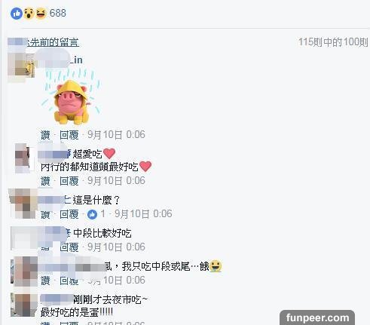
Task: Reply to the comment 內行的都知道頭最好吃
Action: pos(69,181)
